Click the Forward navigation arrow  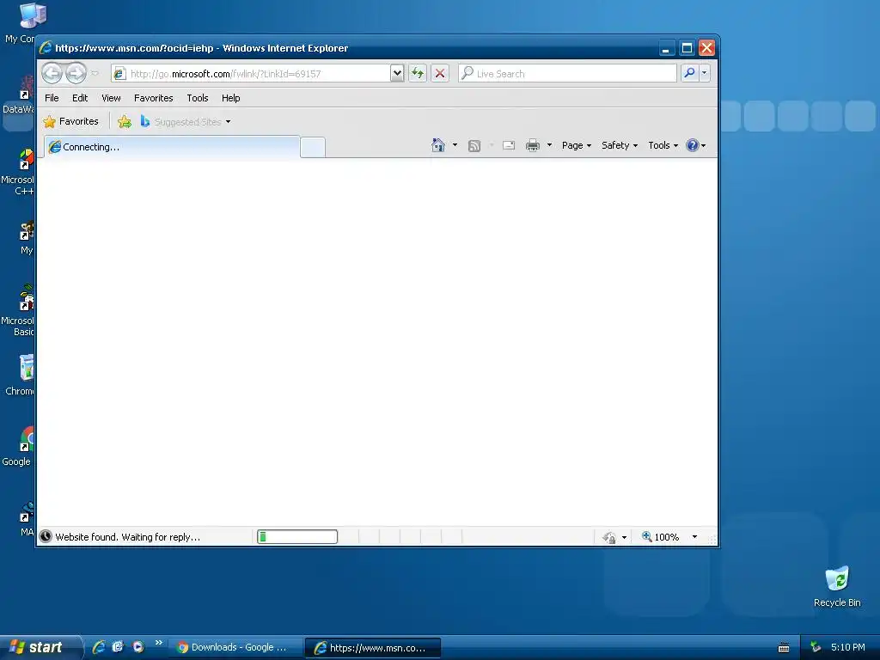coord(76,73)
